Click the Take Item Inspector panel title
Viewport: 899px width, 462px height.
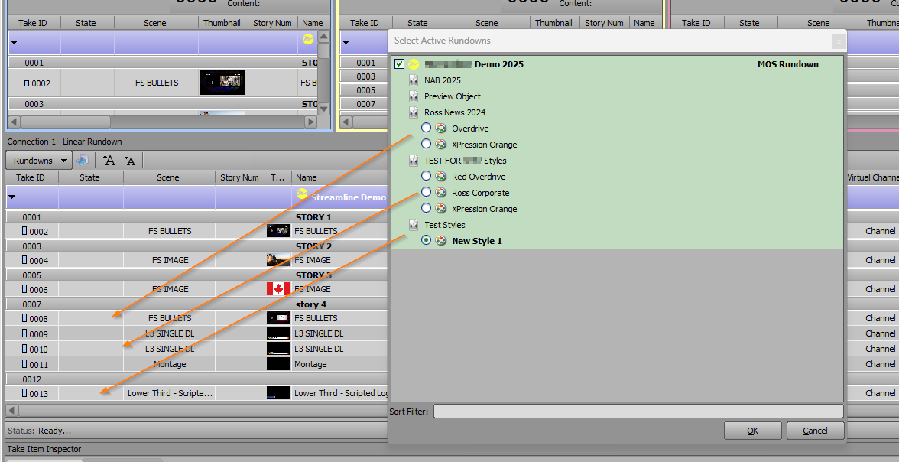point(44,449)
